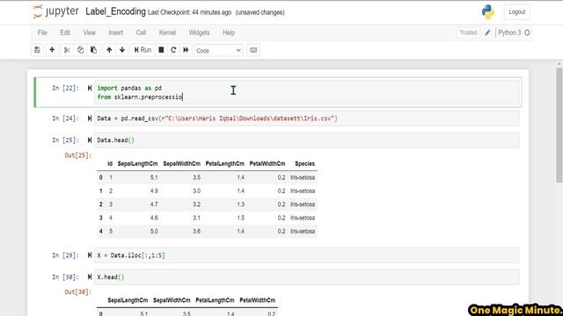
Task: Click the Trusted notebook button
Action: point(468,32)
